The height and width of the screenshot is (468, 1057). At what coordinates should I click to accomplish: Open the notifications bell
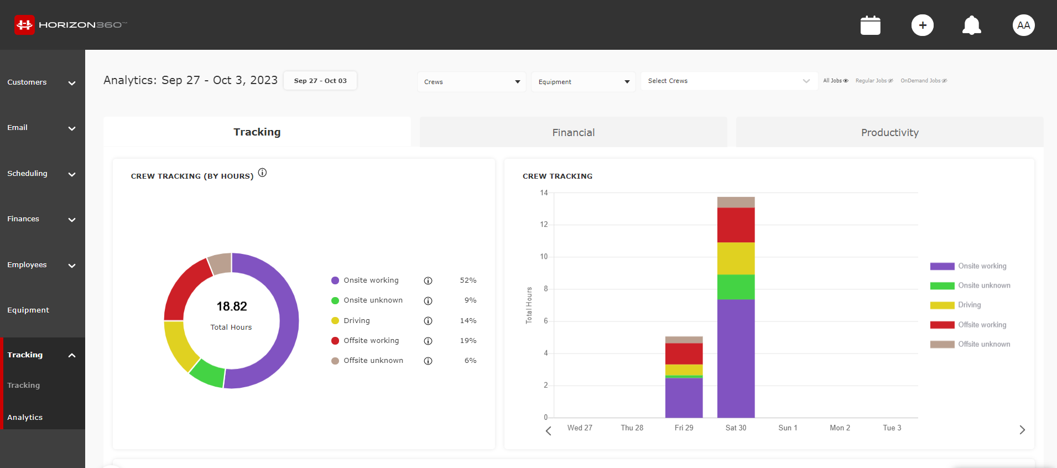click(x=972, y=25)
